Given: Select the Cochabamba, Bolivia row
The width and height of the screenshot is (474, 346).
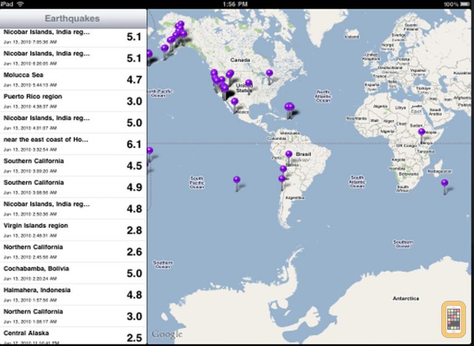Looking at the screenshot, I should pyautogui.click(x=73, y=273).
